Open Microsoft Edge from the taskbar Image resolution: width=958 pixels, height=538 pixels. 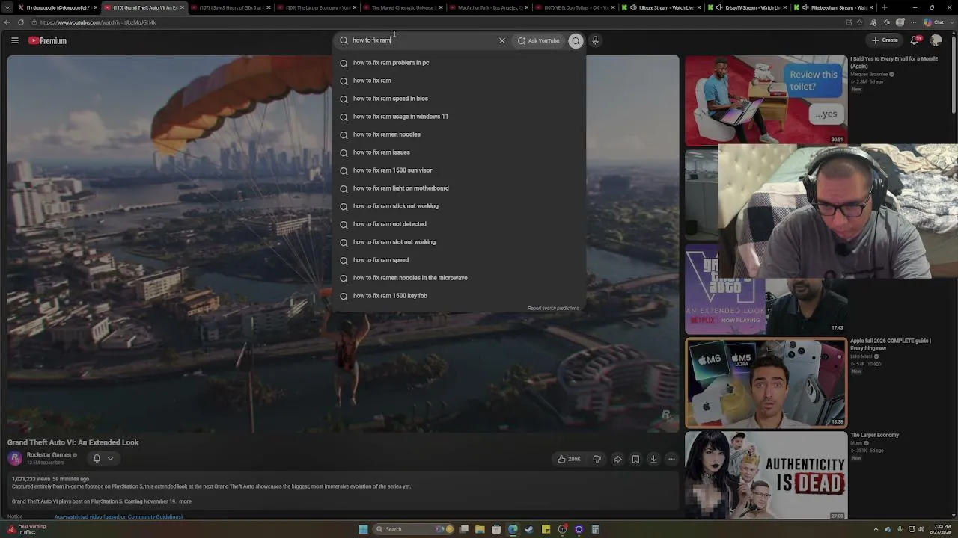pyautogui.click(x=513, y=529)
